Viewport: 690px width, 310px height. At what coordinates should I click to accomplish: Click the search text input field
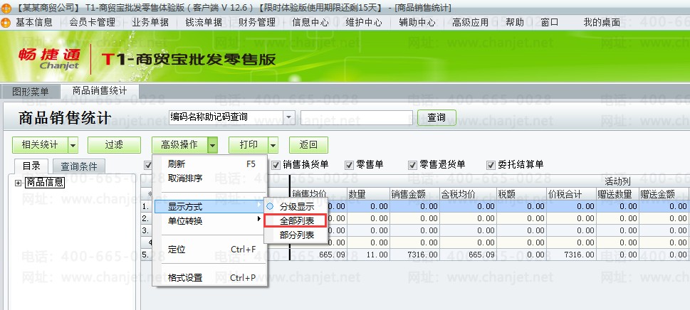tap(357, 118)
